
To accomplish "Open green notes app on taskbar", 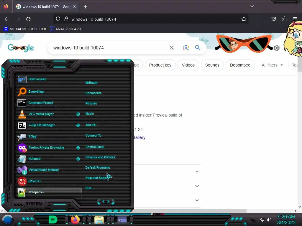I will [x=53, y=220].
